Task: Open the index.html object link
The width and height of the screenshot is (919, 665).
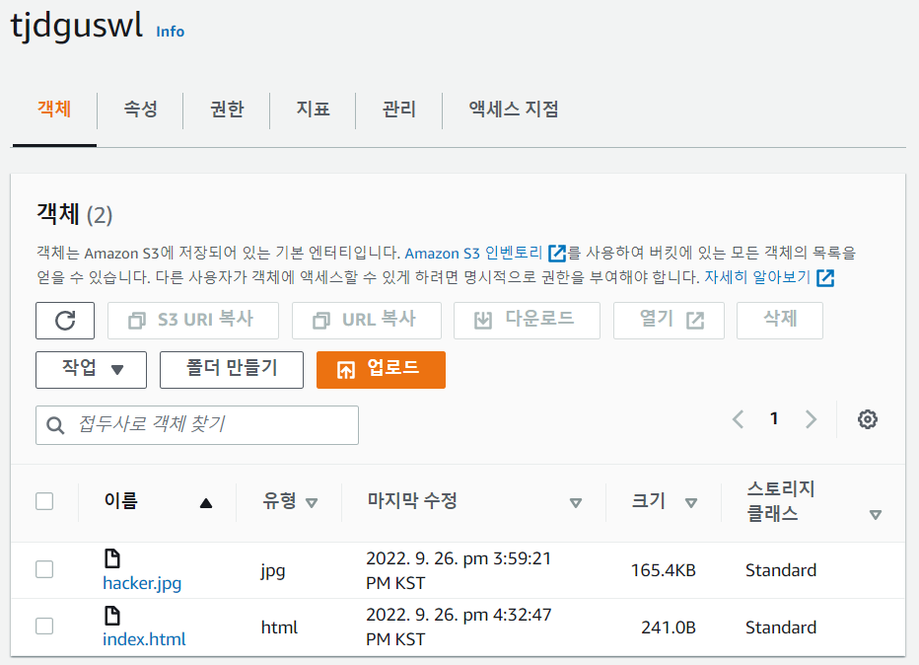Action: [x=144, y=639]
